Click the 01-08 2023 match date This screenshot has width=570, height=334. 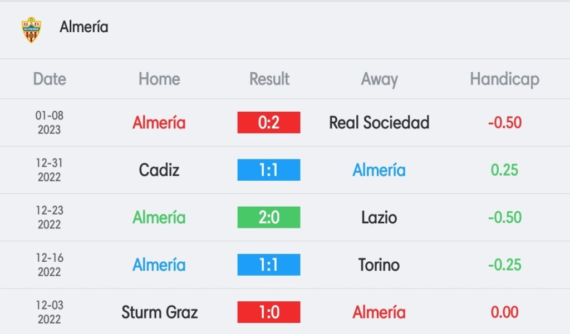coord(50,122)
